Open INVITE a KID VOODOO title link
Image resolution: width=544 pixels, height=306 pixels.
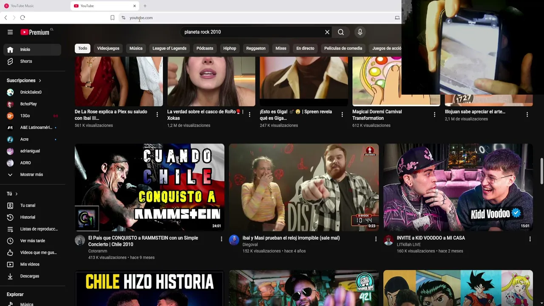click(x=431, y=238)
